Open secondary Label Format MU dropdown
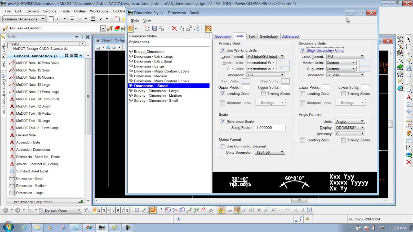Screen dimensions: 413x232 point(346,56)
